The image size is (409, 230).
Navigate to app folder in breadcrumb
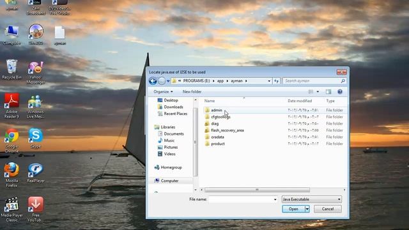(220, 81)
